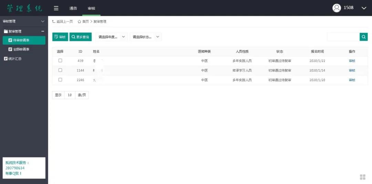The height and width of the screenshot is (184, 372).
Task: Expand the user account menu chevron
Action: click(x=364, y=8)
